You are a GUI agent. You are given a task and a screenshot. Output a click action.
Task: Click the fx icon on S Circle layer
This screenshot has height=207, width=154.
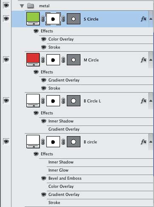(x=143, y=19)
